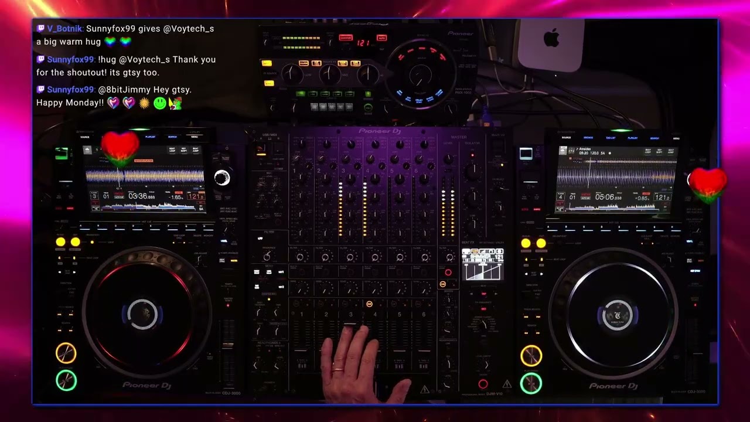Click the orange cue button above channel 4
The width and height of the screenshot is (750, 422).
[369, 304]
